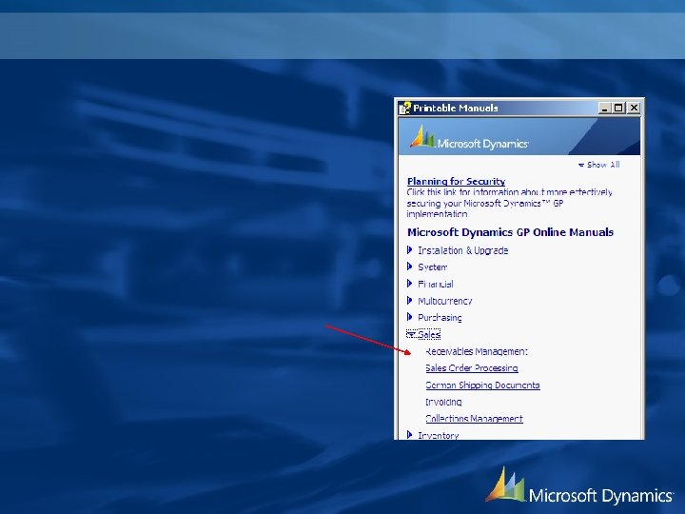Click the Printable Manuals window title icon
This screenshot has height=514, width=685.
click(405, 108)
